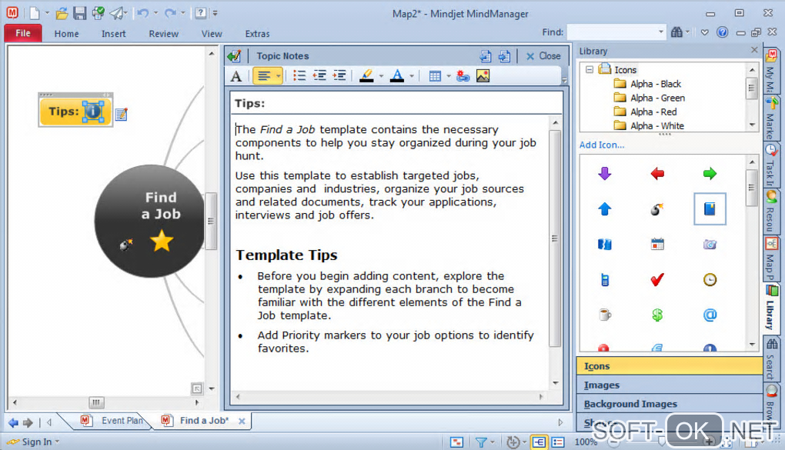Insert hyperlink in Topic Notes toolbar

click(463, 76)
